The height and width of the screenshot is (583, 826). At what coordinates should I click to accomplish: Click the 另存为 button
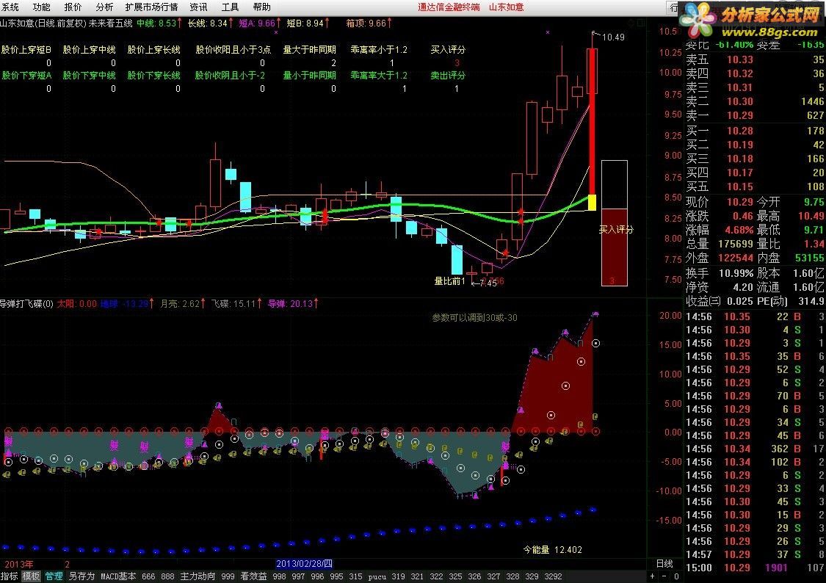coord(81,576)
